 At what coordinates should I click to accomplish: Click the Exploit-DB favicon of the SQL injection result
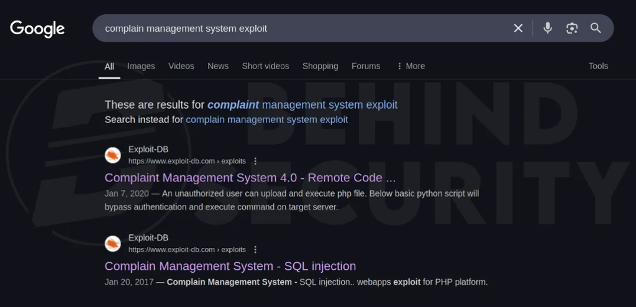[113, 244]
